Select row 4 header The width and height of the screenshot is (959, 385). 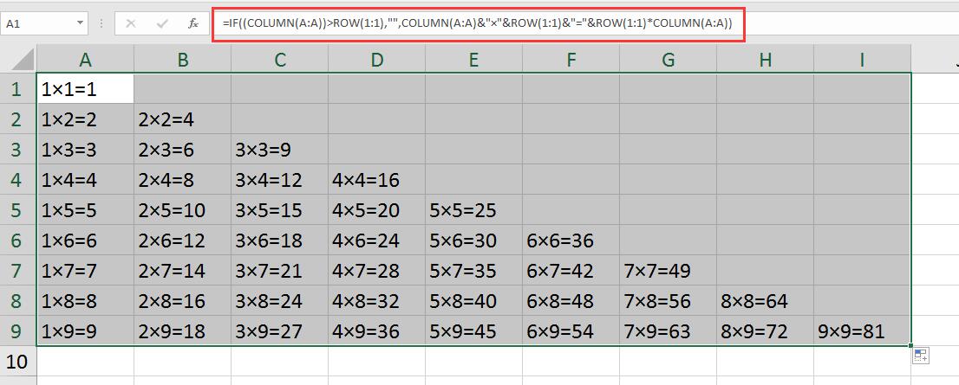[17, 180]
